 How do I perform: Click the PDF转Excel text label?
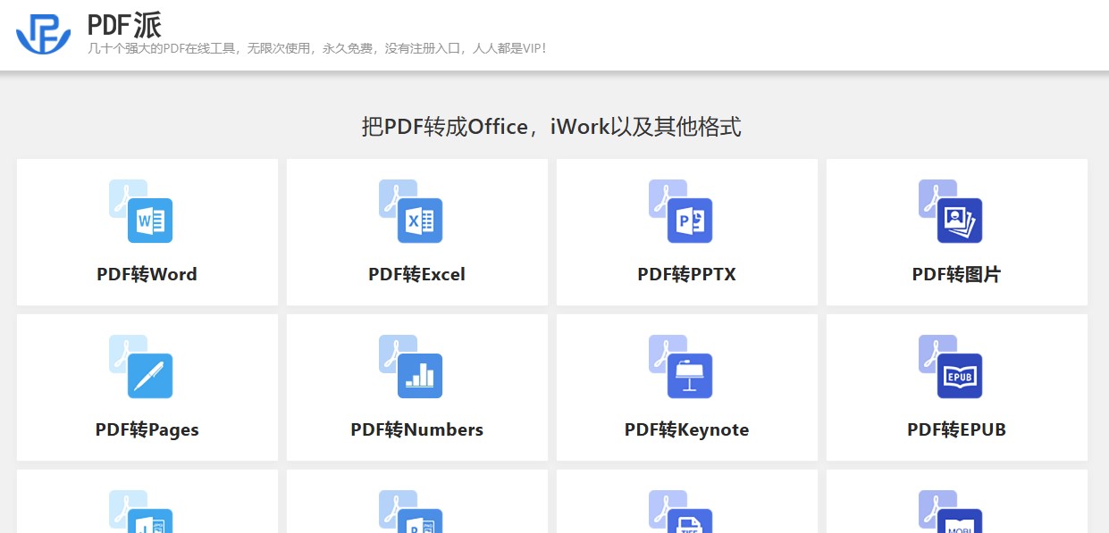(416, 274)
